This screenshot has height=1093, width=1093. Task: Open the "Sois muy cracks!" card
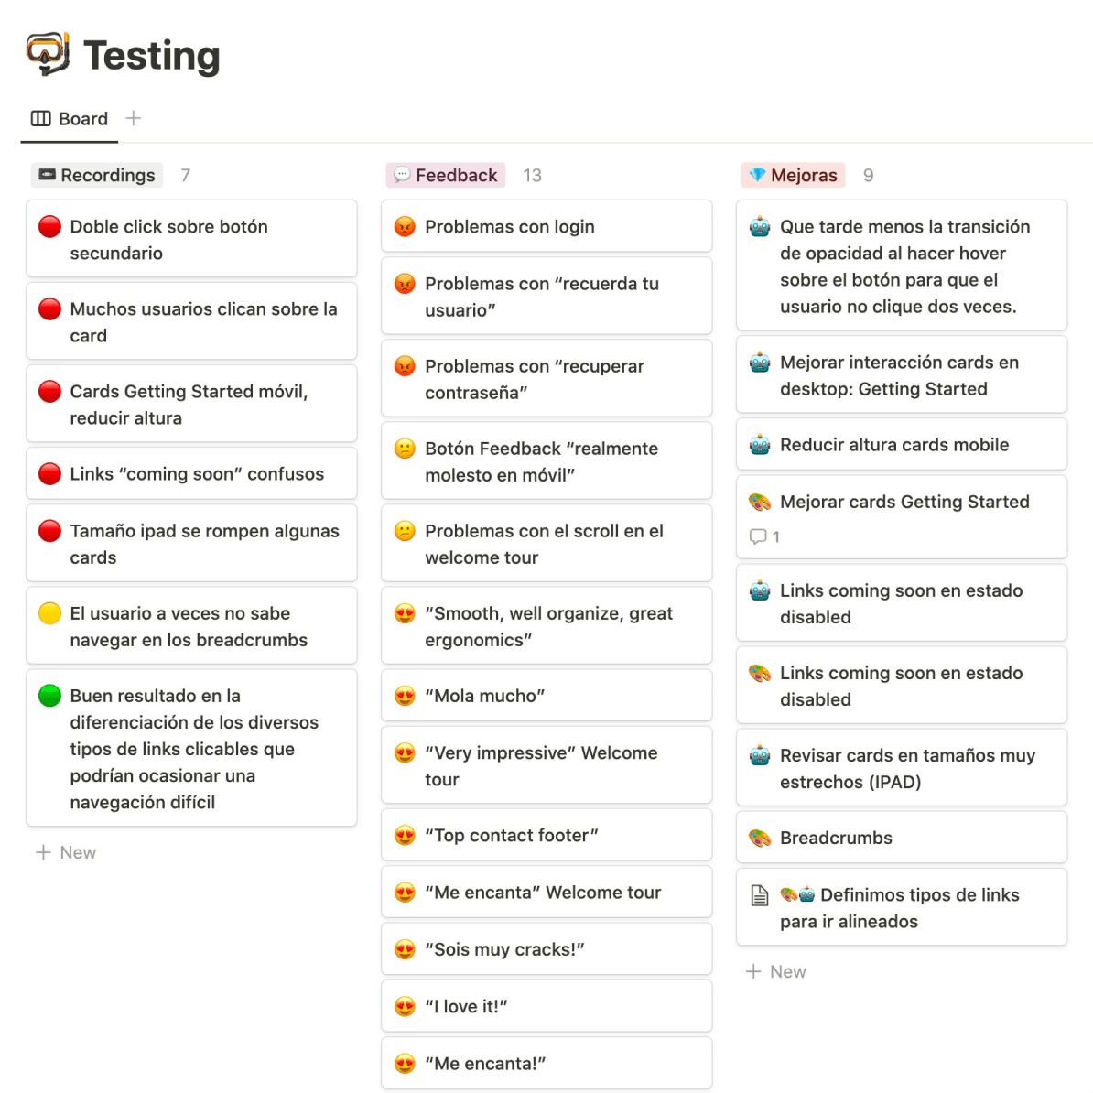(546, 949)
